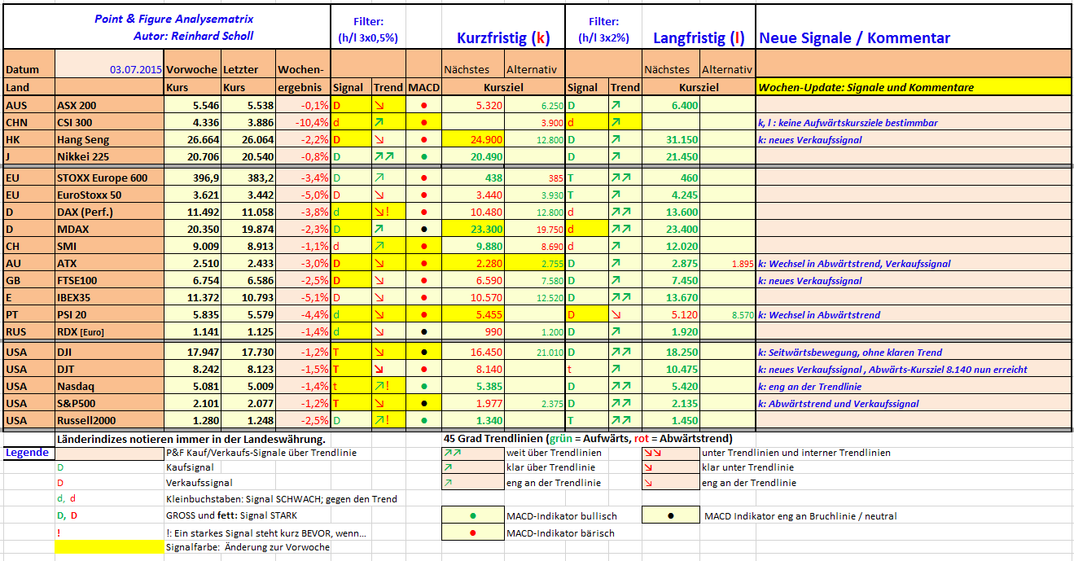Viewport: 1074px width, 561px height.
Task: Click the short-term trend arrow for DAX (Perf.)
Action: pos(382,213)
